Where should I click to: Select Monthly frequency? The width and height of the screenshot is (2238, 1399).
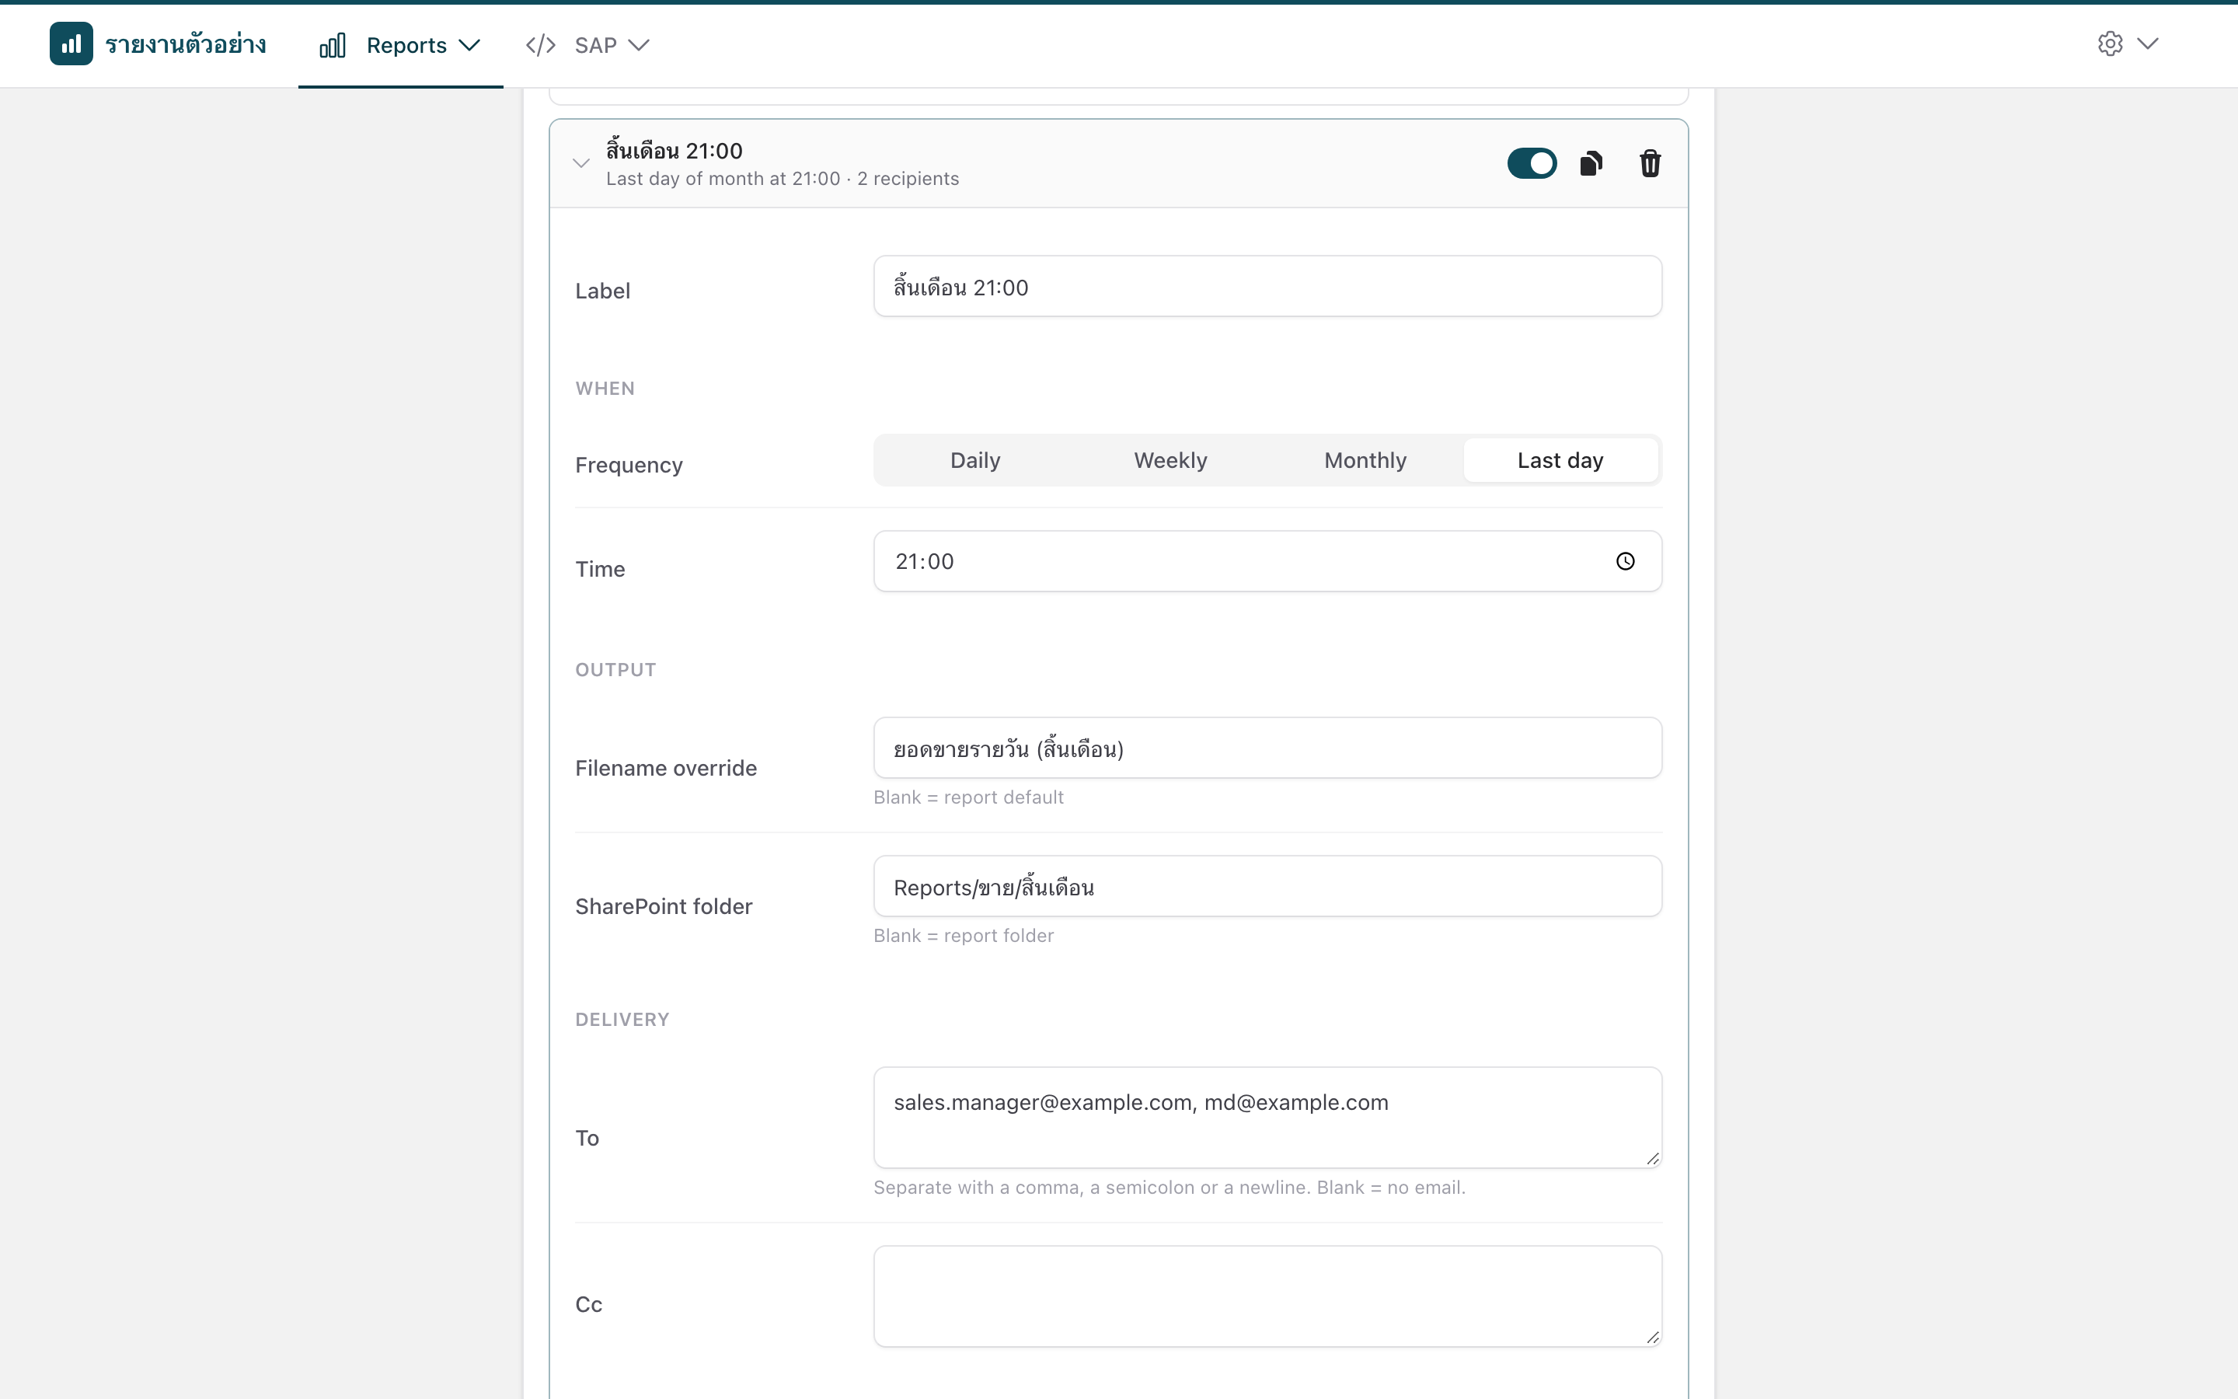point(1365,461)
